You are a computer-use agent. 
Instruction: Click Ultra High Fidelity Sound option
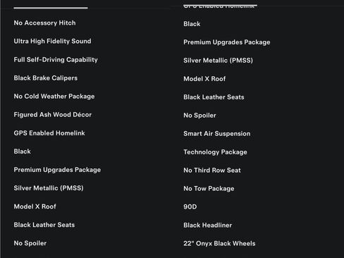tap(52, 41)
